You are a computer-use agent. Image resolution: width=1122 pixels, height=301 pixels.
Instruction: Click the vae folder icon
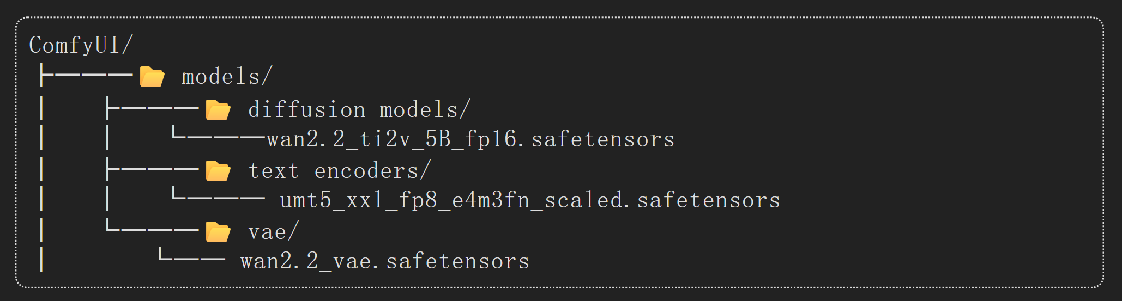coord(218,231)
